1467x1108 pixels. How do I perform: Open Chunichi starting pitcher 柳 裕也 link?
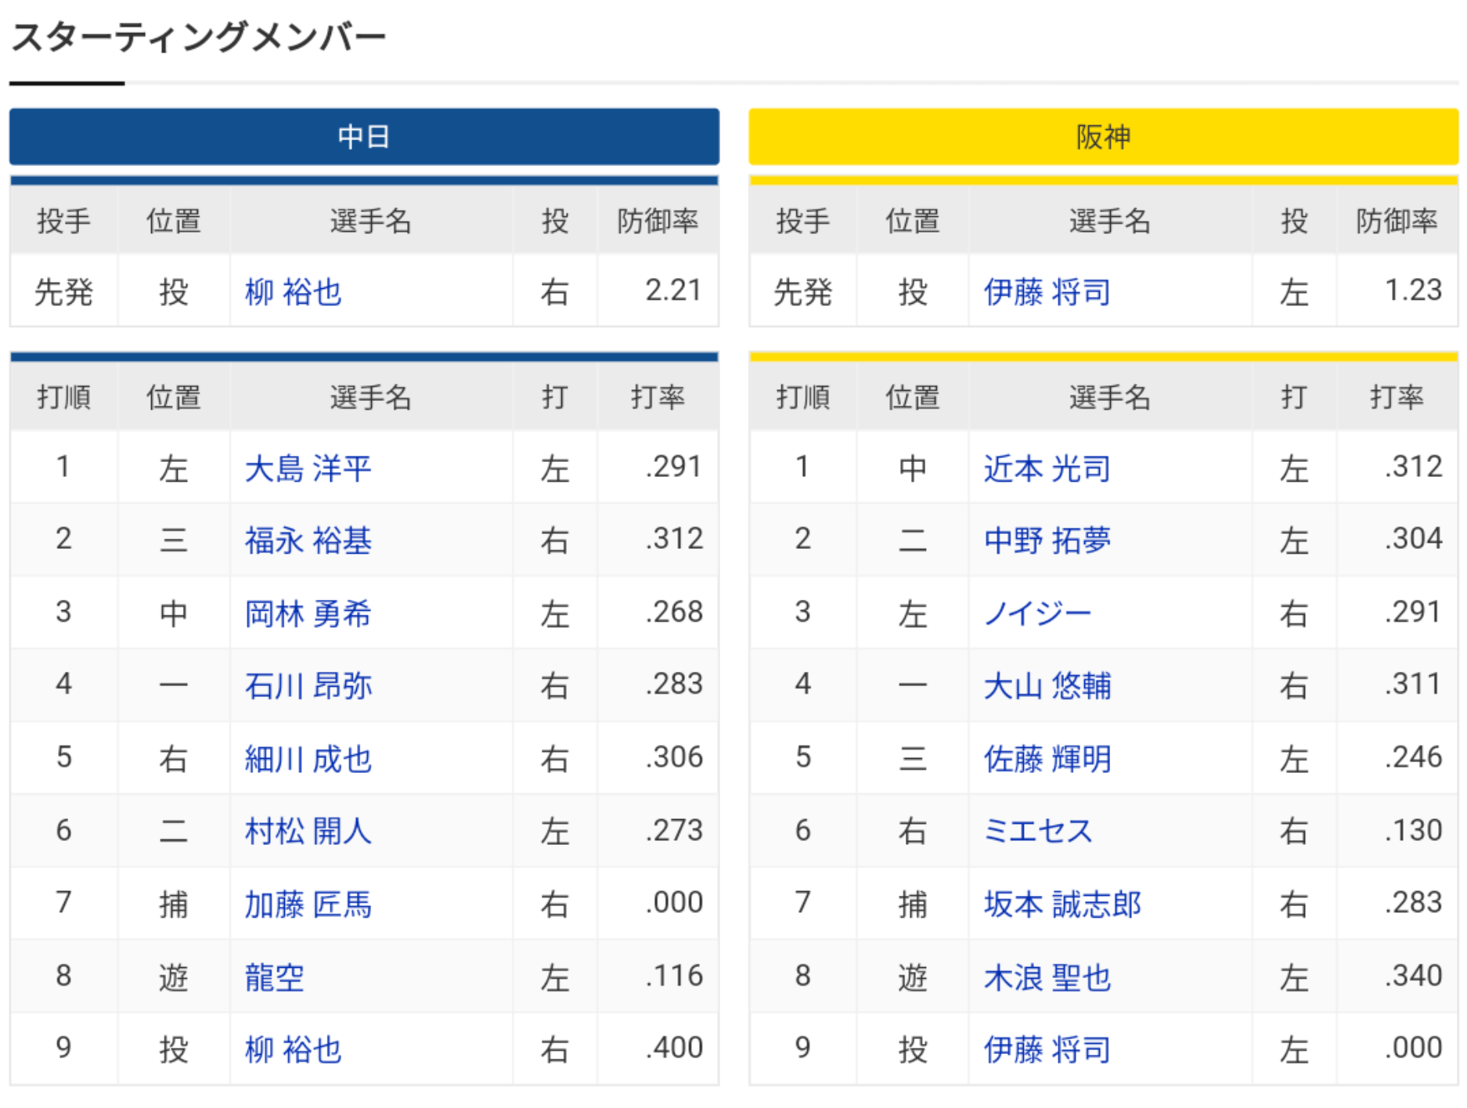293,292
